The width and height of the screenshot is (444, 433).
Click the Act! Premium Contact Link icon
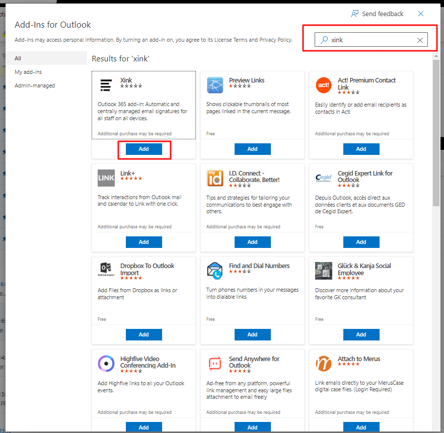(324, 85)
